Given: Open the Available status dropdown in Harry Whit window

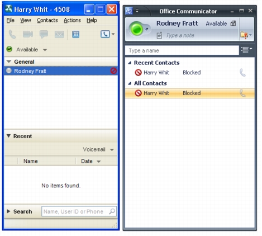Looking at the screenshot, I should click(45, 50).
